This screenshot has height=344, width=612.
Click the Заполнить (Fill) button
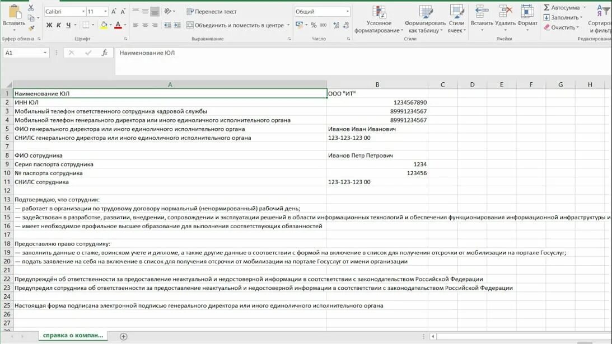tap(563, 17)
